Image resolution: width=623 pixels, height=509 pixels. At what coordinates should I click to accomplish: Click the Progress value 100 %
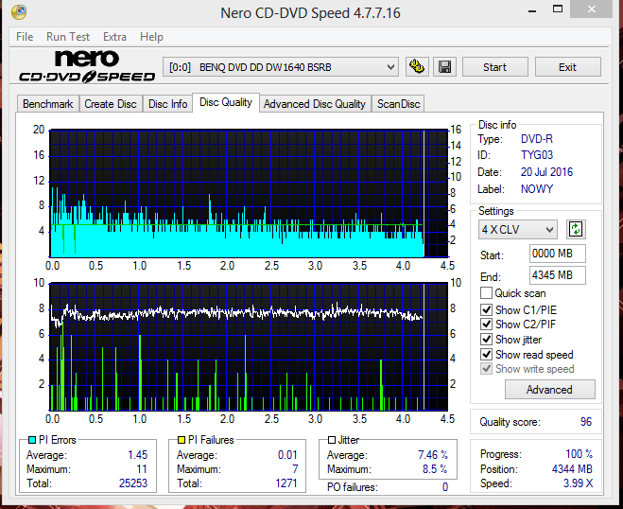click(x=580, y=454)
